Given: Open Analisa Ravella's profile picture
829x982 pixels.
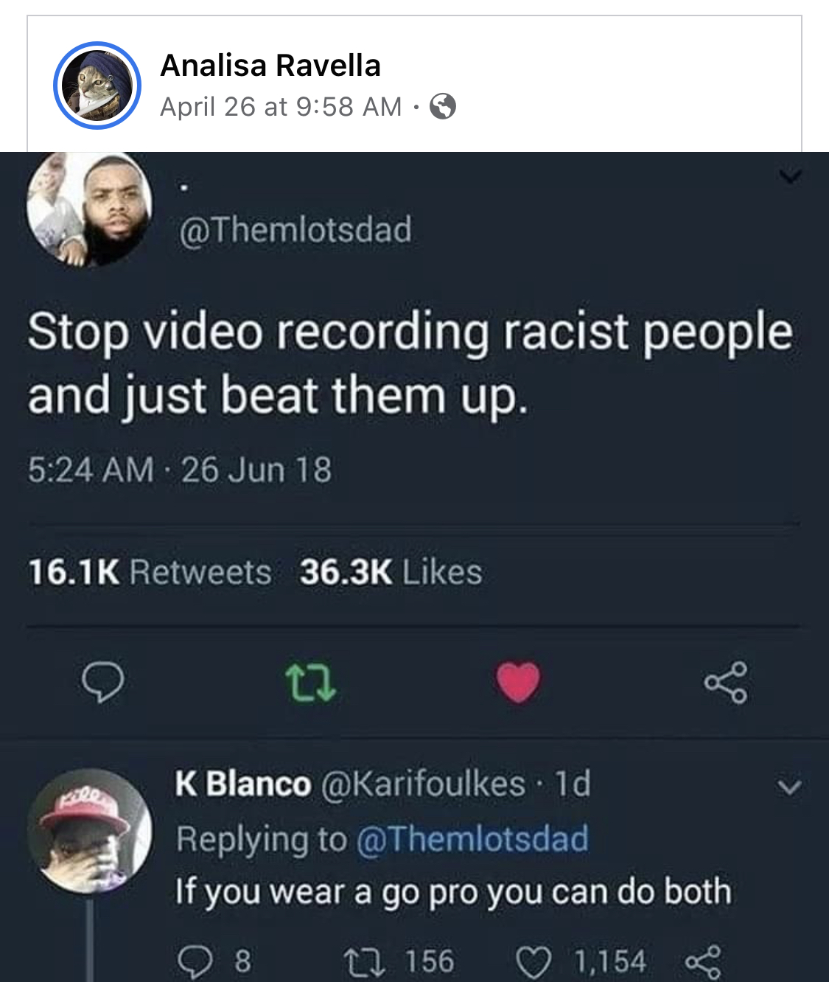Looking at the screenshot, I should [x=97, y=86].
